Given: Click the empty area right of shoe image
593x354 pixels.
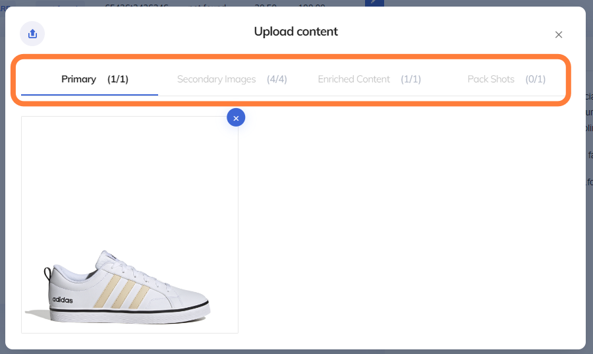Looking at the screenshot, I should coord(409,224).
